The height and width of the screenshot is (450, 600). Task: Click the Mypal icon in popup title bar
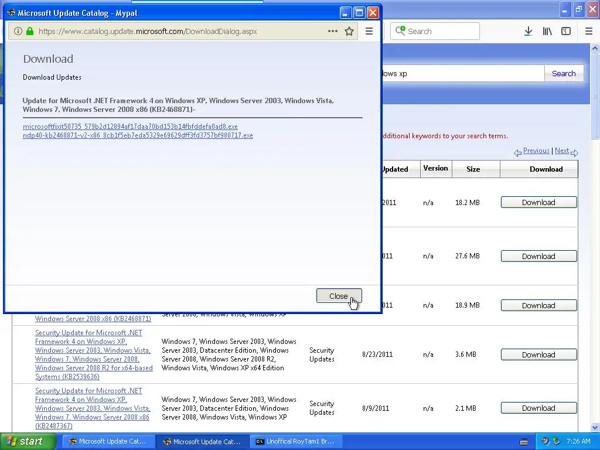tap(11, 13)
